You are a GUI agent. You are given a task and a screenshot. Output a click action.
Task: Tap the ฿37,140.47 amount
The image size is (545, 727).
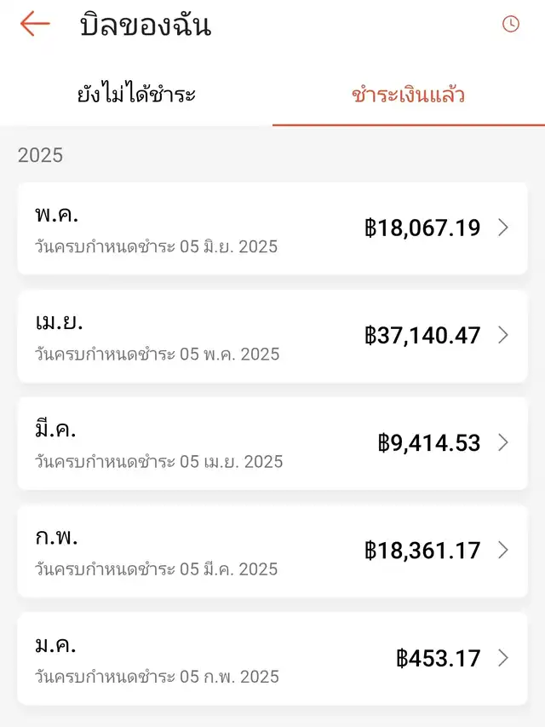(422, 336)
